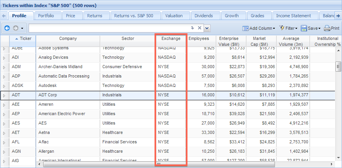Select the Archer-Daniels Midland cell

click(68, 67)
